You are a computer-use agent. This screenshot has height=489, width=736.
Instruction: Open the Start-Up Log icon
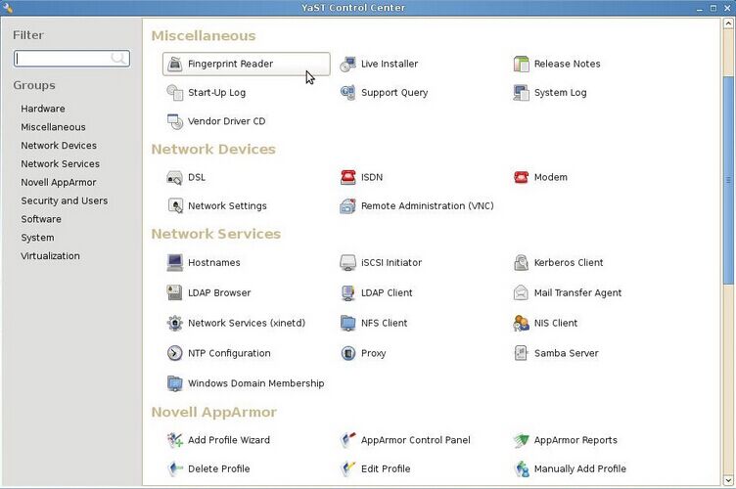tap(174, 92)
